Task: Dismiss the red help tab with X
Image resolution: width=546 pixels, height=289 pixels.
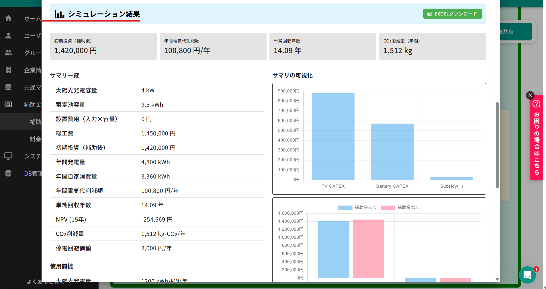Action: coord(530,95)
